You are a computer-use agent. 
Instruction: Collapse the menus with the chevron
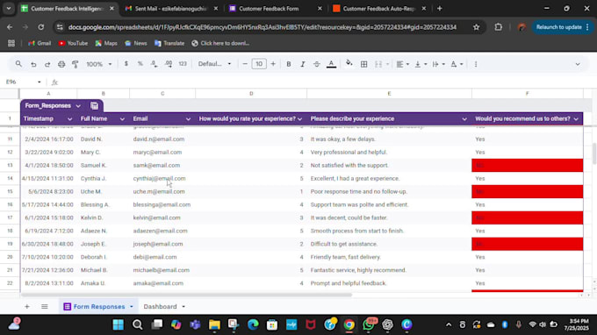[578, 64]
